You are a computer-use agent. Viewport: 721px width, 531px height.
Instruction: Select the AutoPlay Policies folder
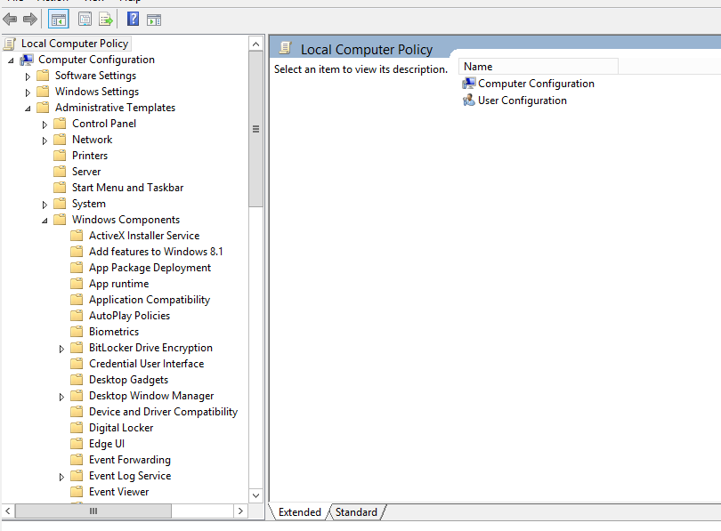point(129,316)
